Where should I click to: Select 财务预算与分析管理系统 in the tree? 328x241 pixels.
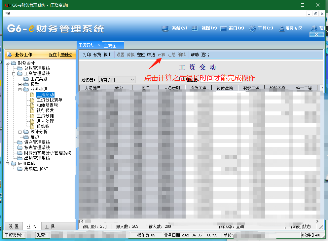click(x=48, y=153)
